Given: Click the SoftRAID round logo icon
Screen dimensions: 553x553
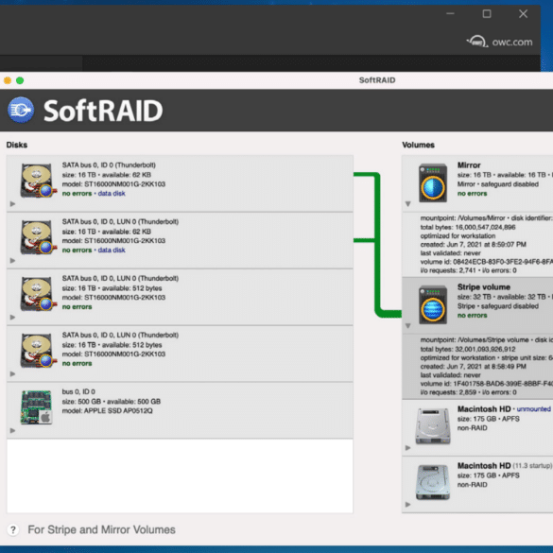Looking at the screenshot, I should pyautogui.click(x=21, y=110).
